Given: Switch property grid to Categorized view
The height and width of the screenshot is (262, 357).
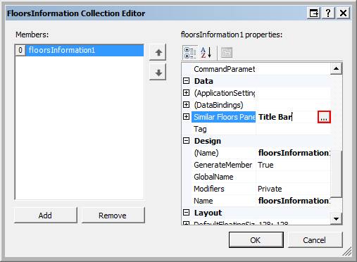Looking at the screenshot, I should [x=190, y=53].
